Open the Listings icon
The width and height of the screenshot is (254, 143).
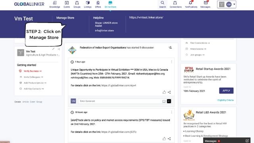coord(88,3)
